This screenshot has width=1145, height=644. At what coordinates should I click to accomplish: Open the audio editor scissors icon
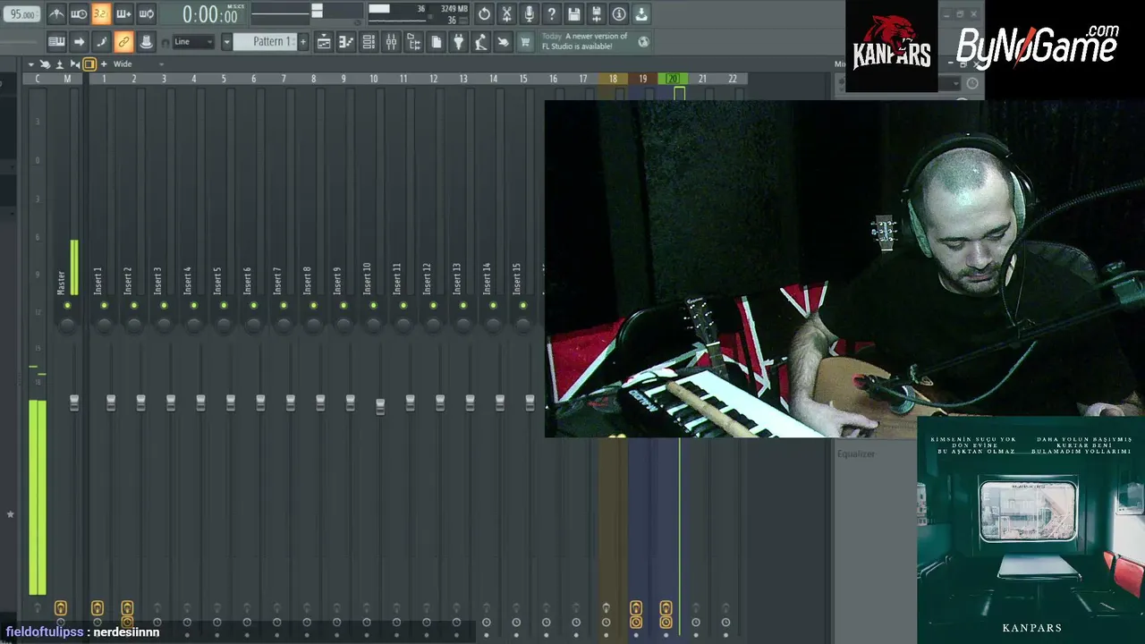tap(506, 14)
